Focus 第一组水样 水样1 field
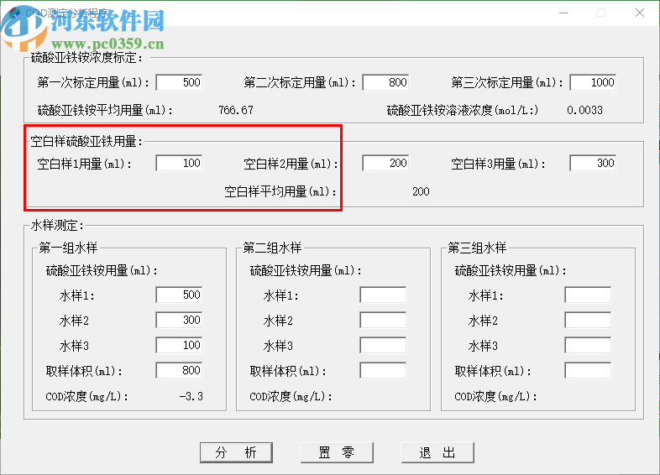Screen dimensions: 660x475 180,295
